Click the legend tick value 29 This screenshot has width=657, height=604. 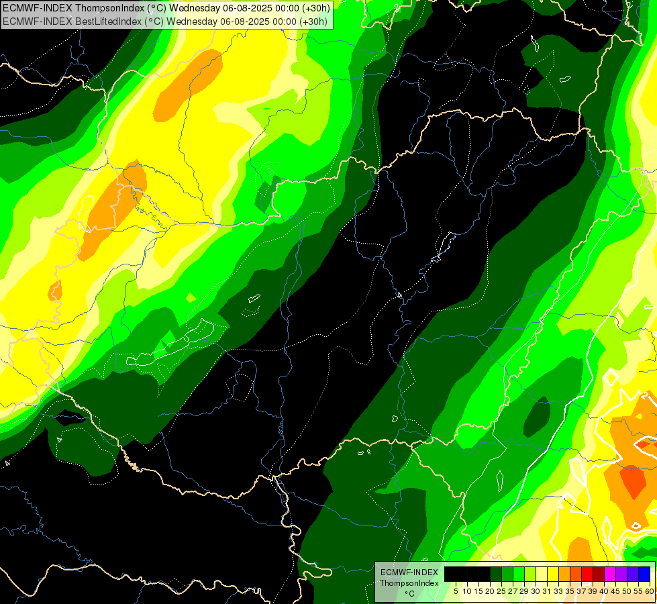pos(524,591)
